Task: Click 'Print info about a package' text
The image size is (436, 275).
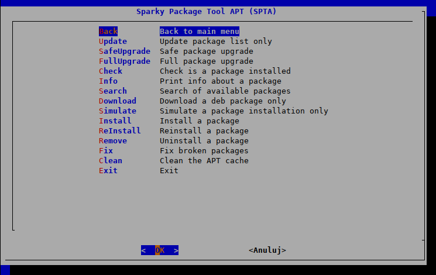Action: 221,81
